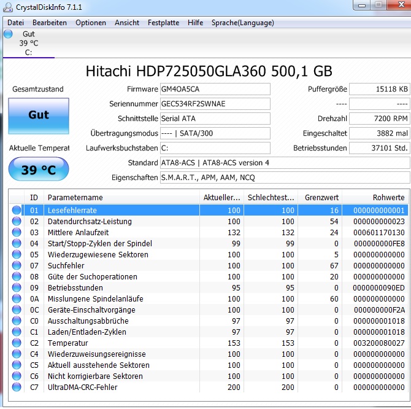Open the Hilfe menu
Viewport: 411px width, 409px height.
(195, 23)
